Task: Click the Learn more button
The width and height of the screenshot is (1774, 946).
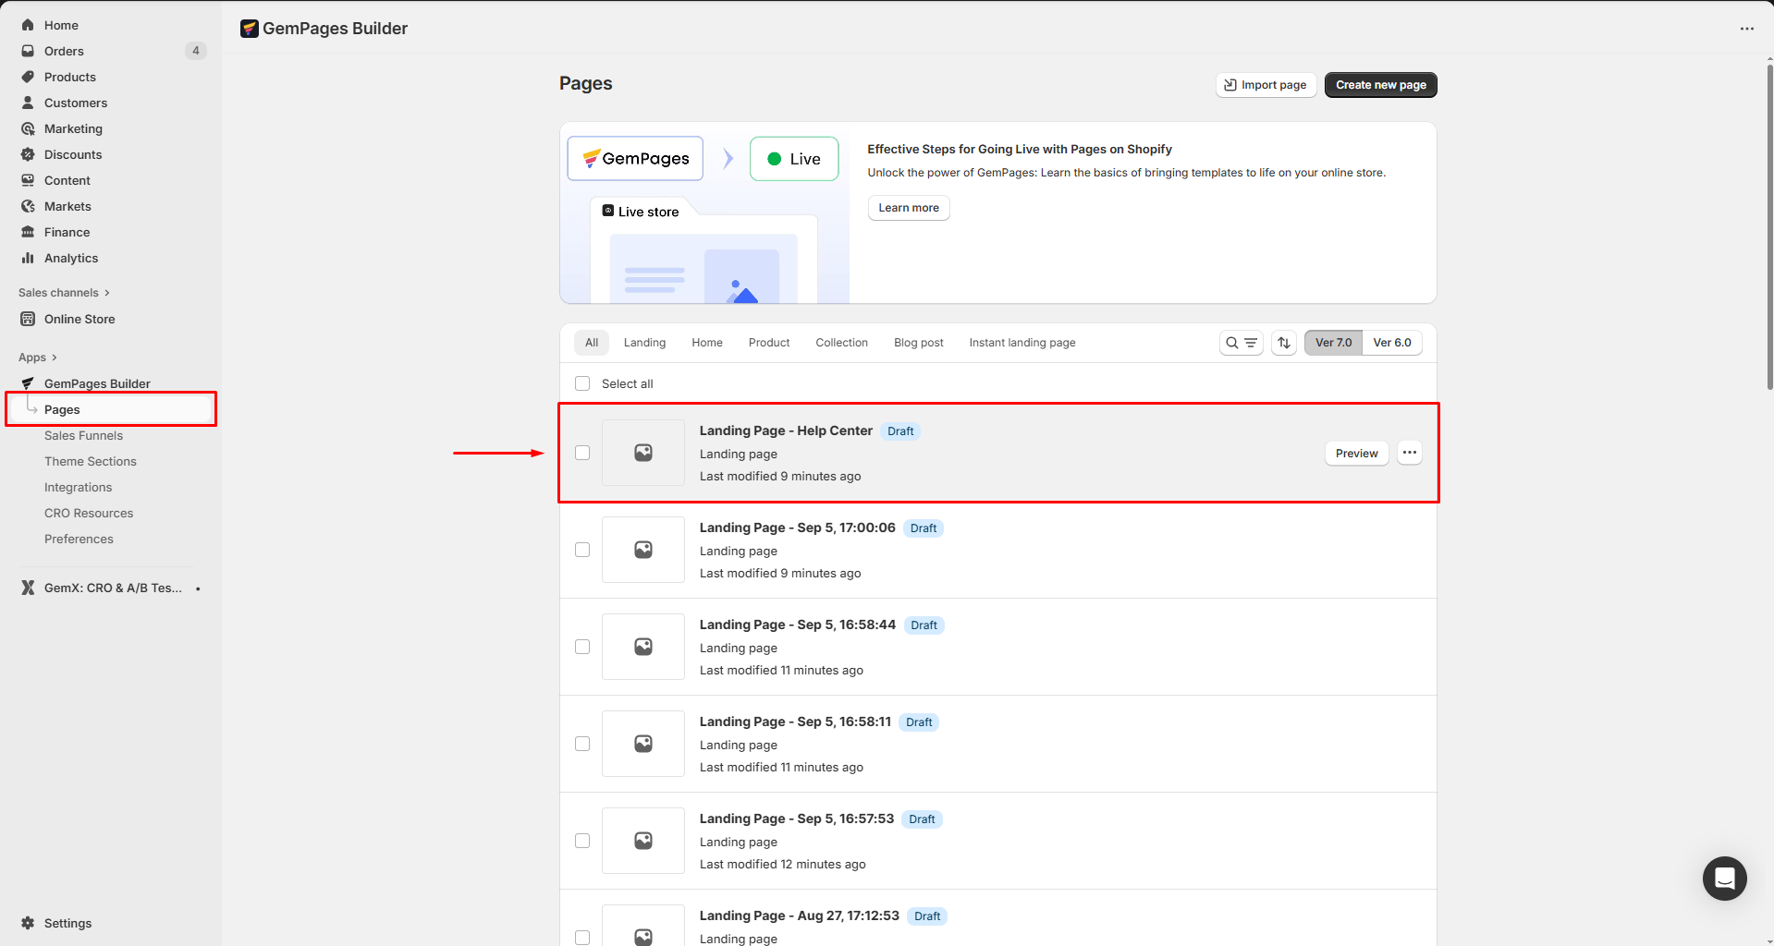Action: point(908,208)
